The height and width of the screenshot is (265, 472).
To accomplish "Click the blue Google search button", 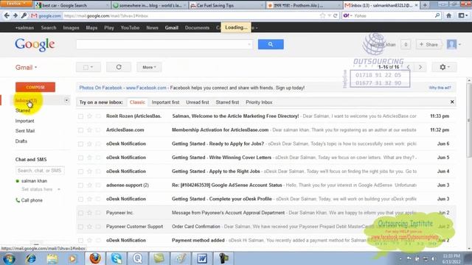I will [x=271, y=44].
